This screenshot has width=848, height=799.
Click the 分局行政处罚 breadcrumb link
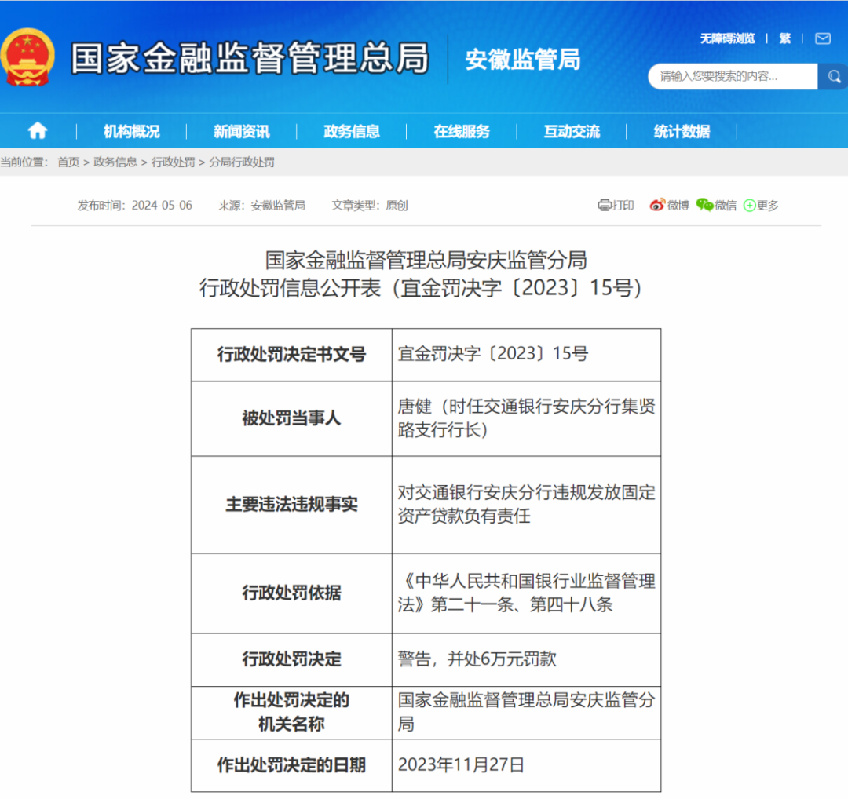(x=242, y=162)
